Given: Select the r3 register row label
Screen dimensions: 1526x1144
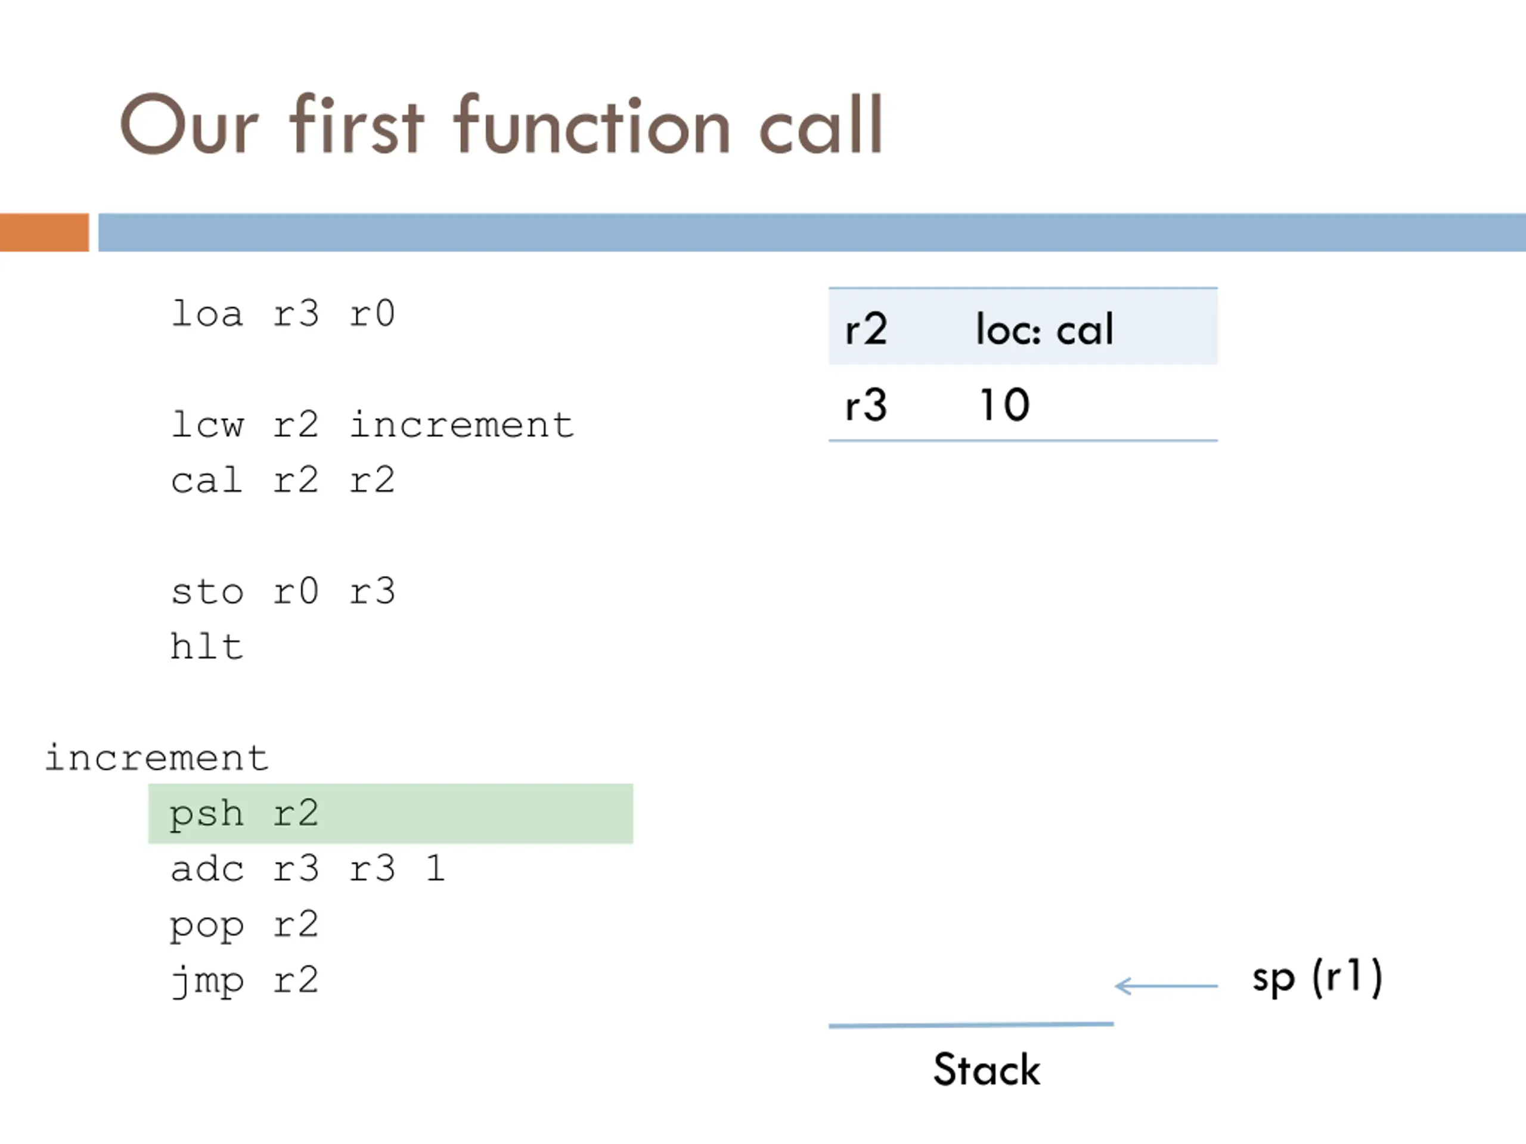Looking at the screenshot, I should pos(867,405).
